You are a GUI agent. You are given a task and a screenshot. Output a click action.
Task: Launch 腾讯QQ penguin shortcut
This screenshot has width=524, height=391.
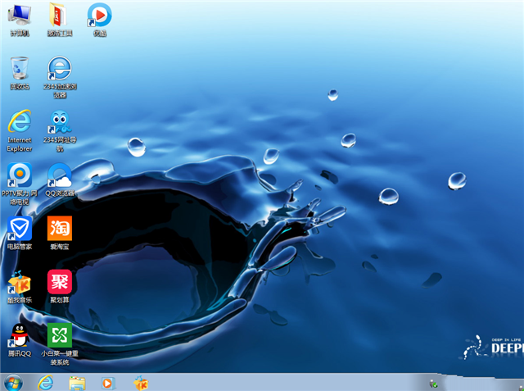coord(20,336)
